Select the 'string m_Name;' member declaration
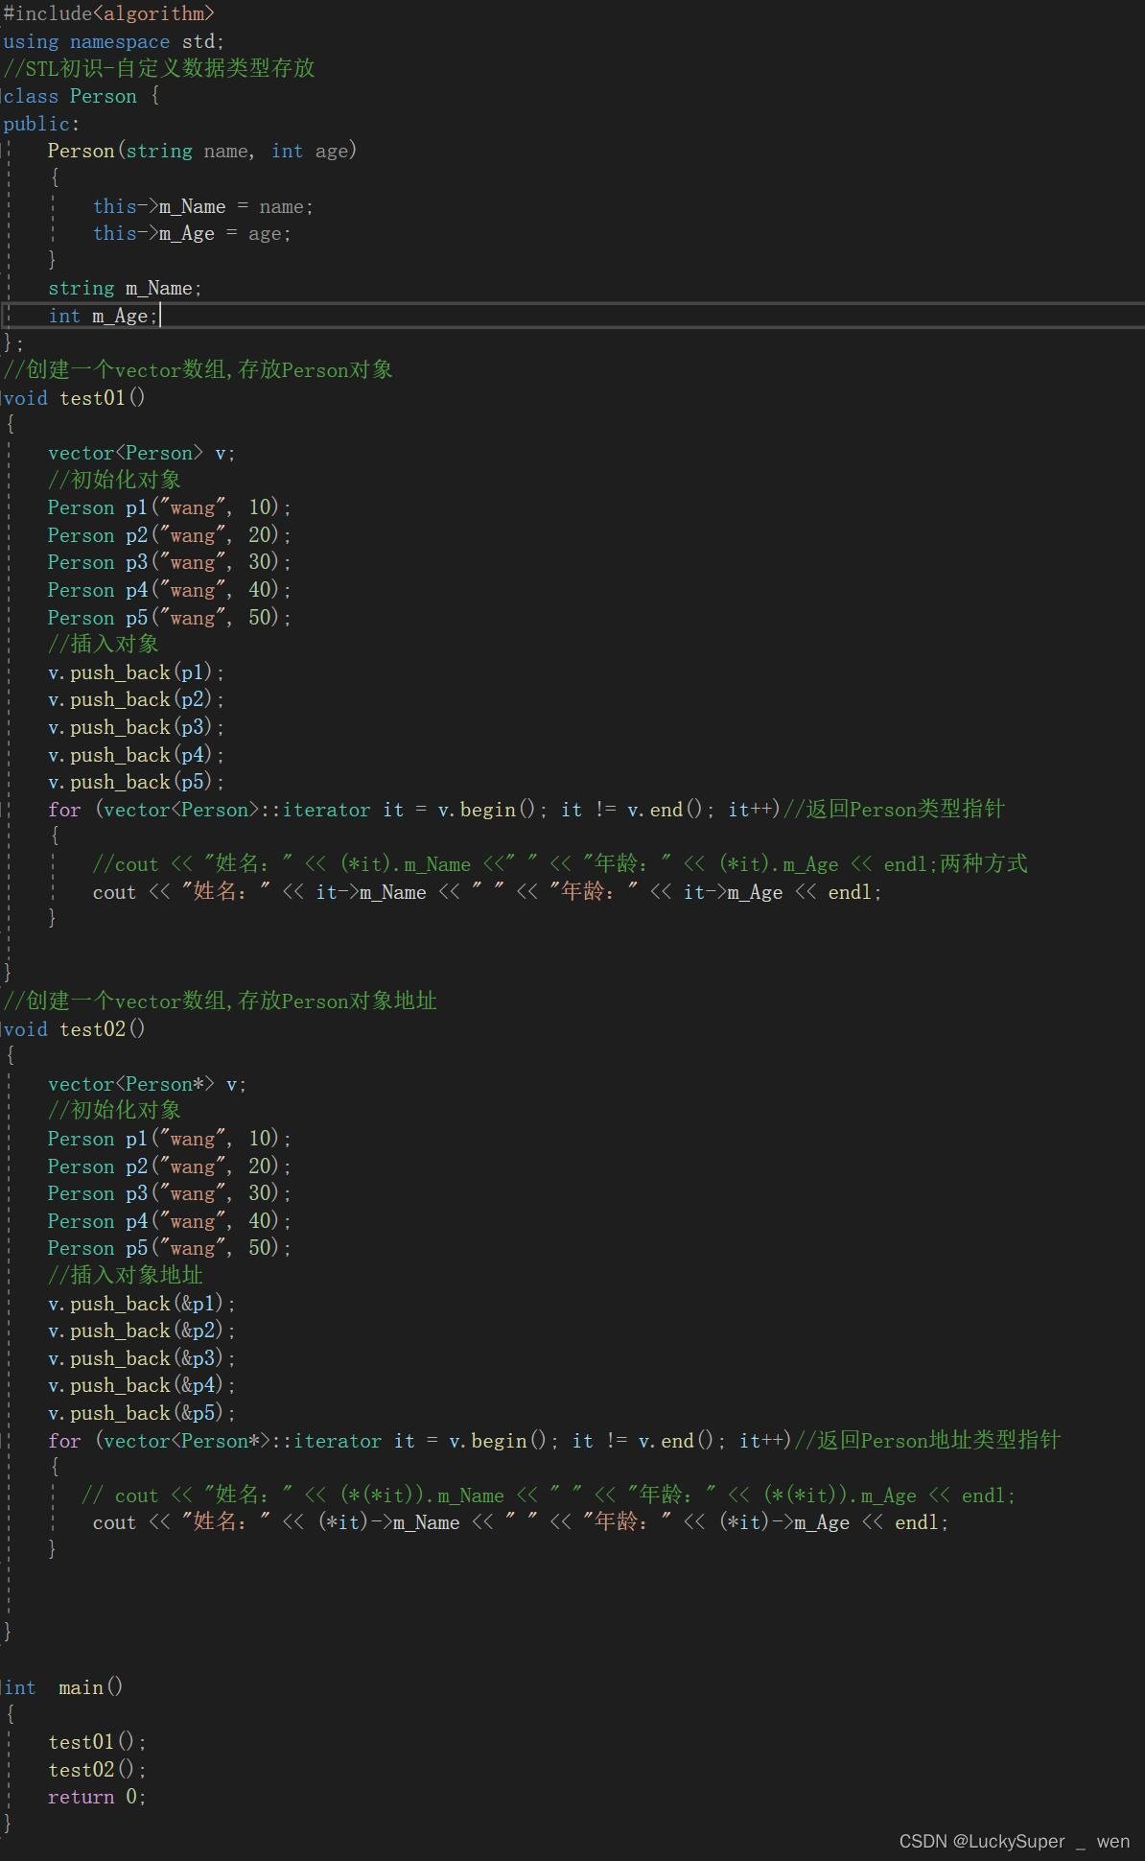Viewport: 1145px width, 1861px height. [x=125, y=288]
